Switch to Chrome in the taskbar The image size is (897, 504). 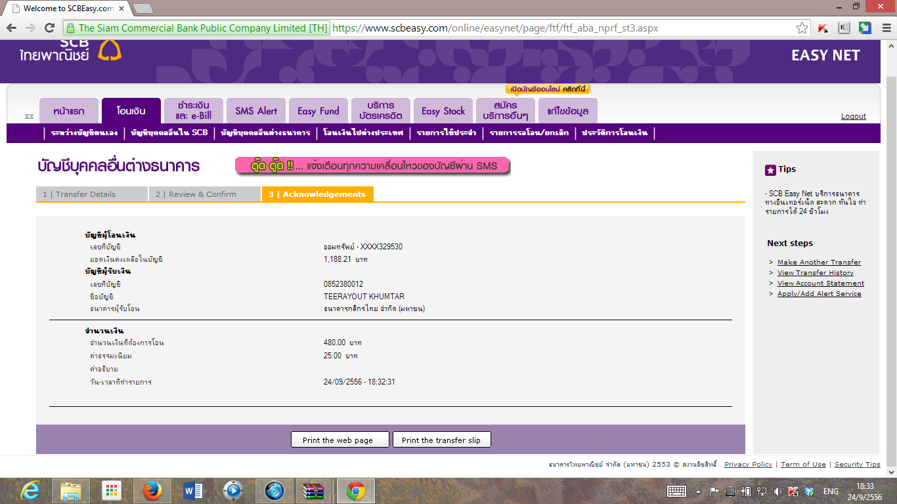pyautogui.click(x=356, y=491)
